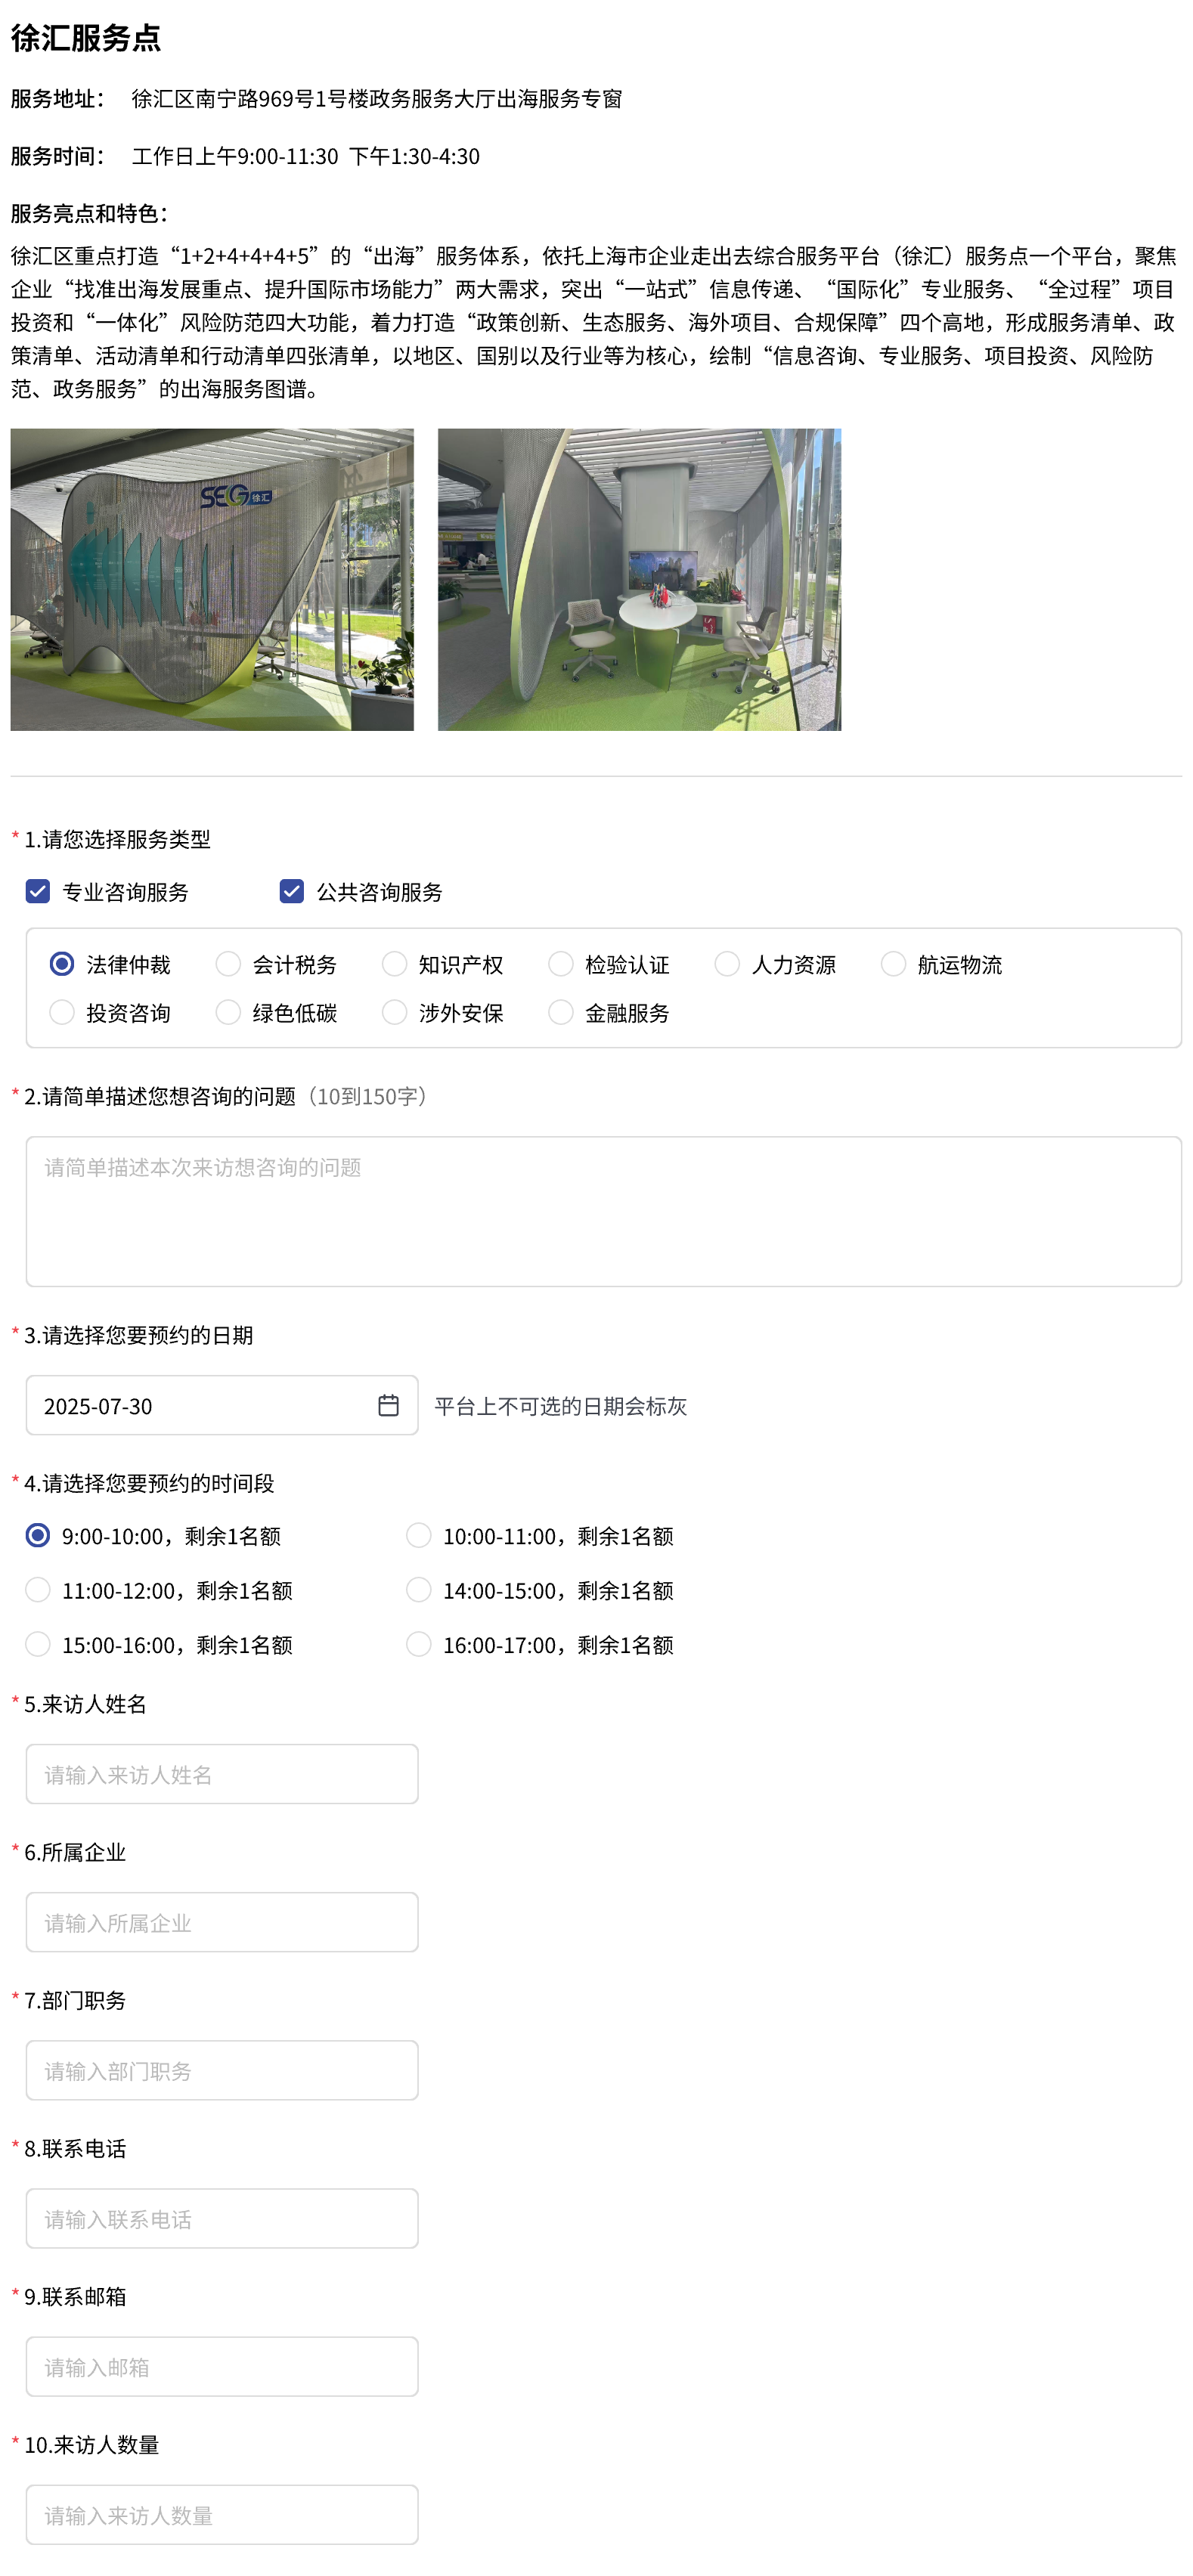Focus the 来访人姓名 input field
The width and height of the screenshot is (1193, 2576).
[x=222, y=1774]
